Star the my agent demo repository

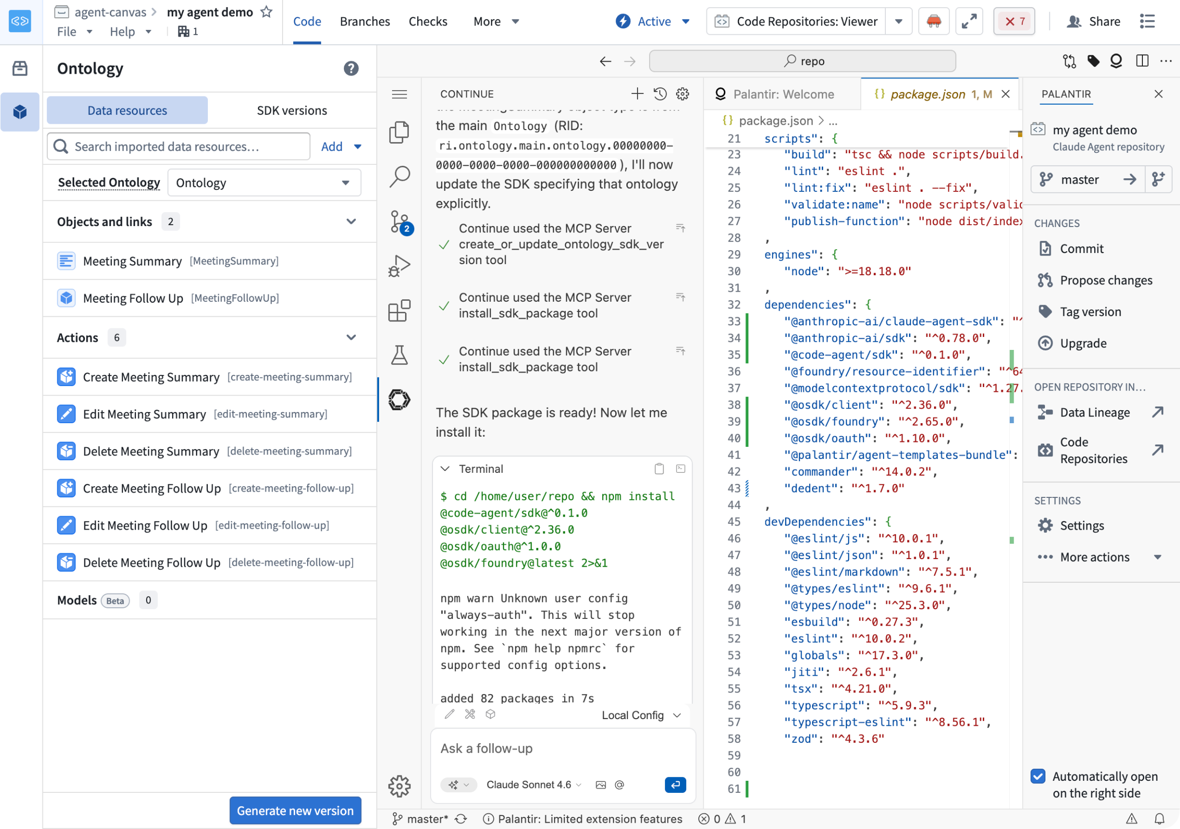[266, 12]
